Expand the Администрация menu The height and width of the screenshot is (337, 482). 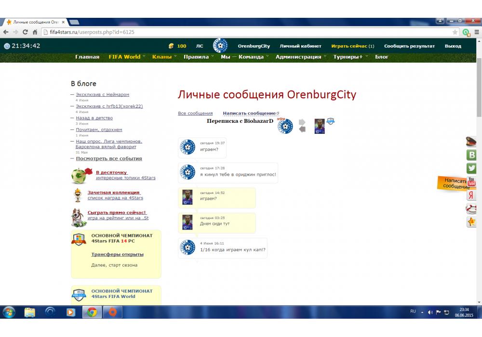pos(301,57)
